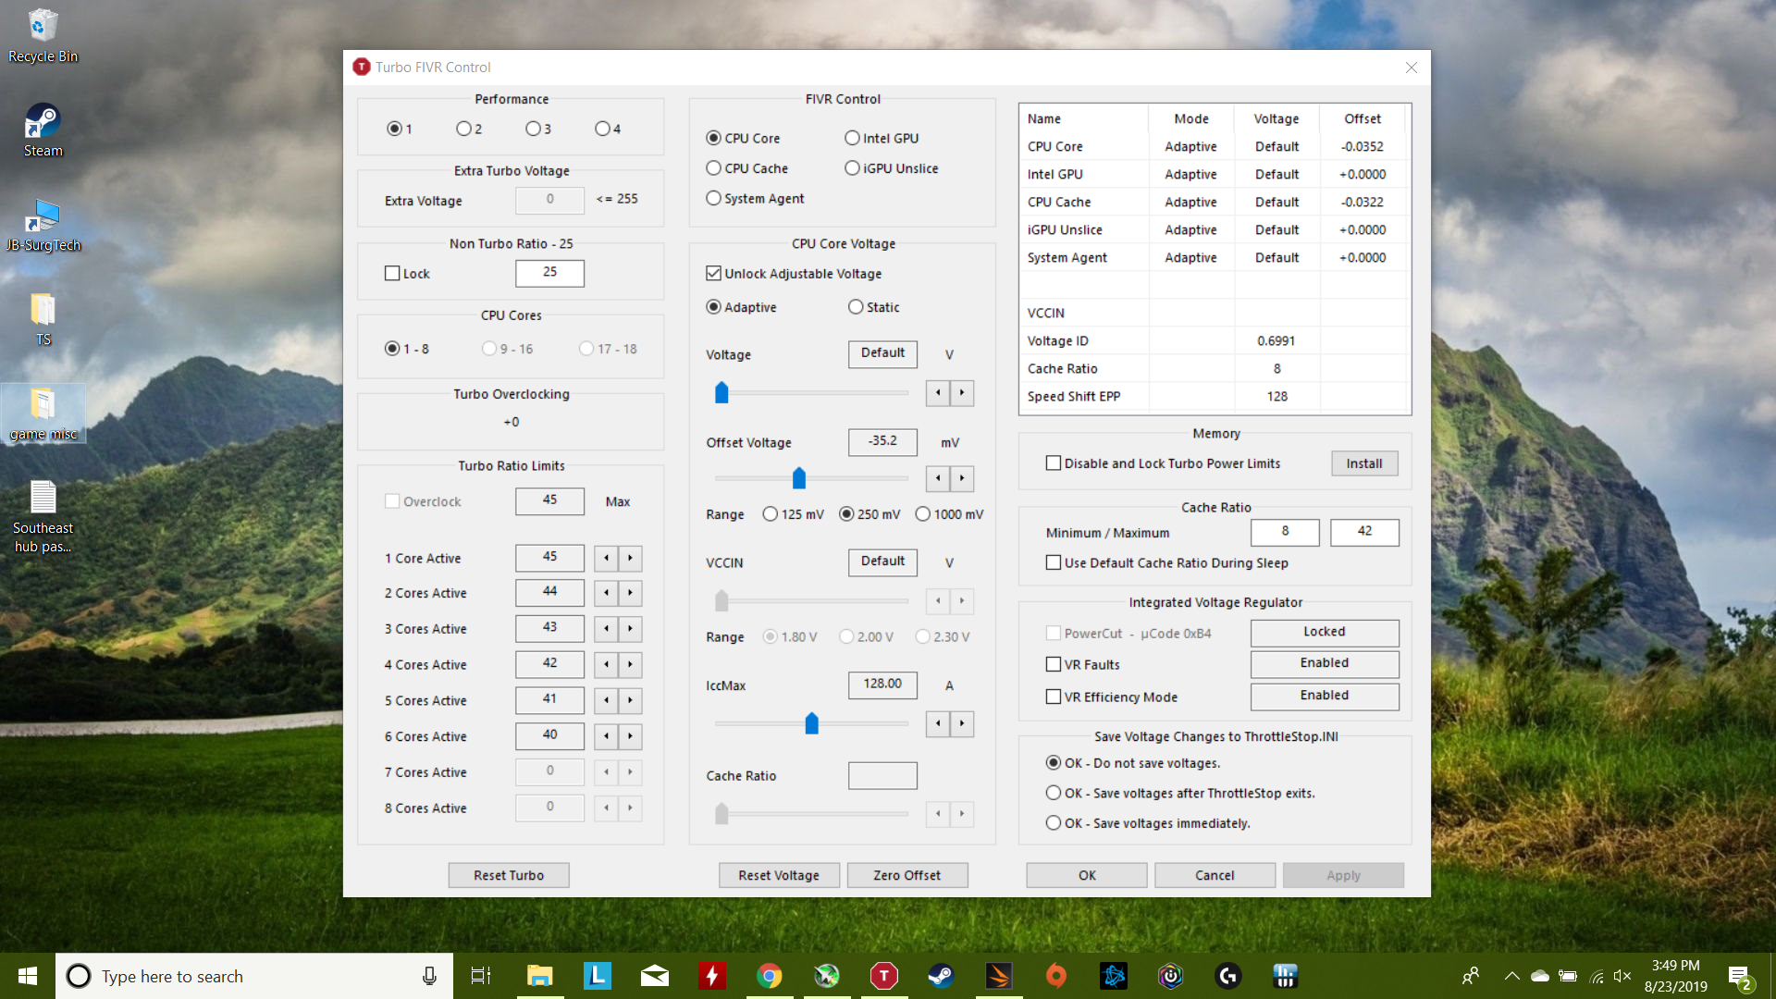
Task: Select the System Agent FIVR option
Action: click(x=755, y=198)
